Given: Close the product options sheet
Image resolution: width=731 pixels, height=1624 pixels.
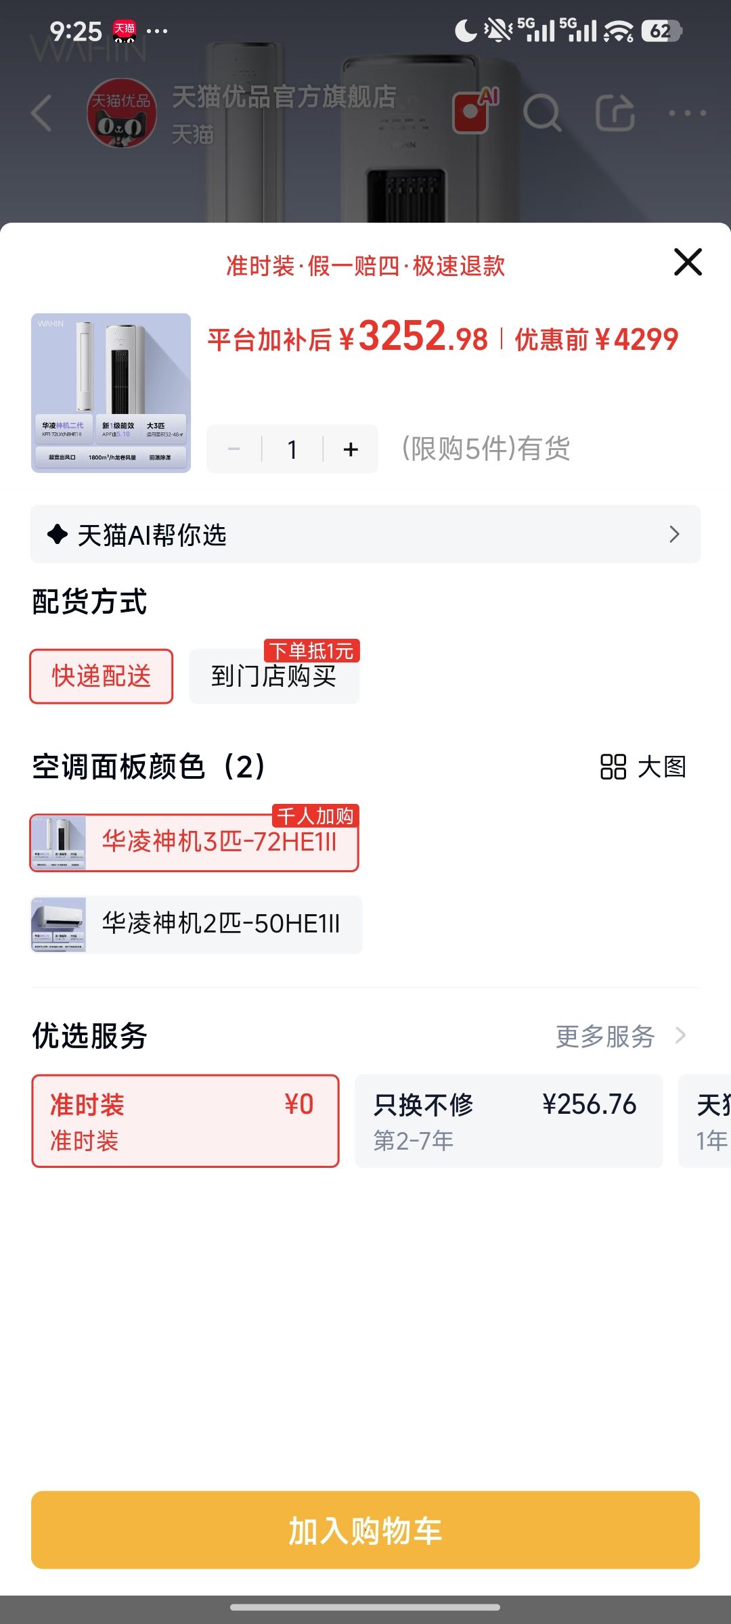Looking at the screenshot, I should click(688, 262).
